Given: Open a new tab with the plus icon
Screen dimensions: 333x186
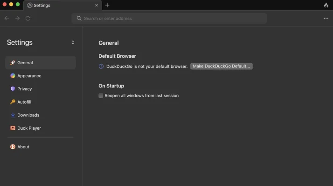Looking at the screenshot, I should pyautogui.click(x=107, y=5).
